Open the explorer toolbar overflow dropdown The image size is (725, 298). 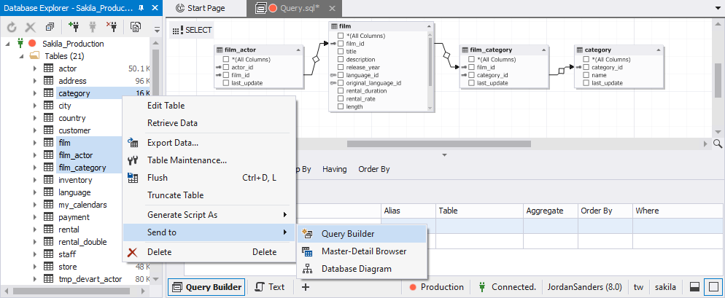157,30
